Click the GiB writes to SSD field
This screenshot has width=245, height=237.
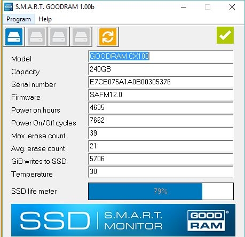[x=161, y=159]
